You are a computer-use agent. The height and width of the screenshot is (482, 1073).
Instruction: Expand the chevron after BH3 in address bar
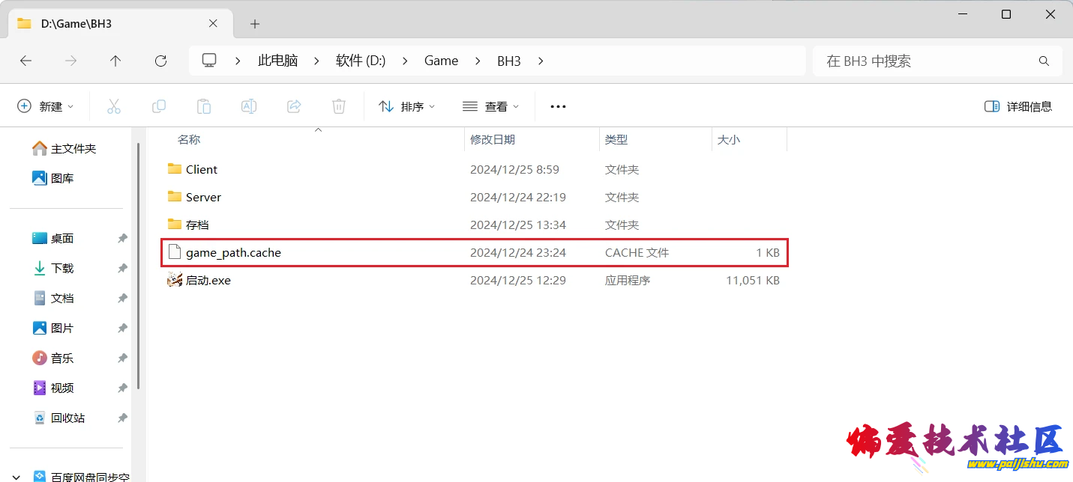click(541, 61)
